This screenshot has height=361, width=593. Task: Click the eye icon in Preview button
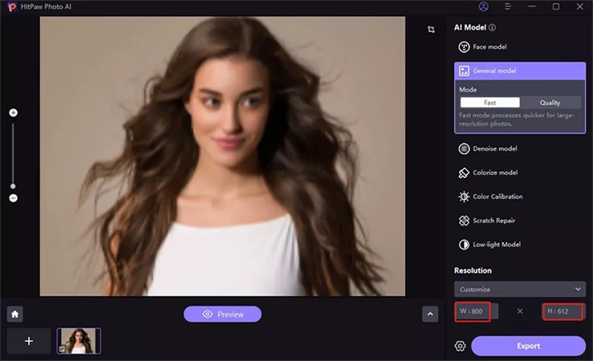tap(208, 314)
